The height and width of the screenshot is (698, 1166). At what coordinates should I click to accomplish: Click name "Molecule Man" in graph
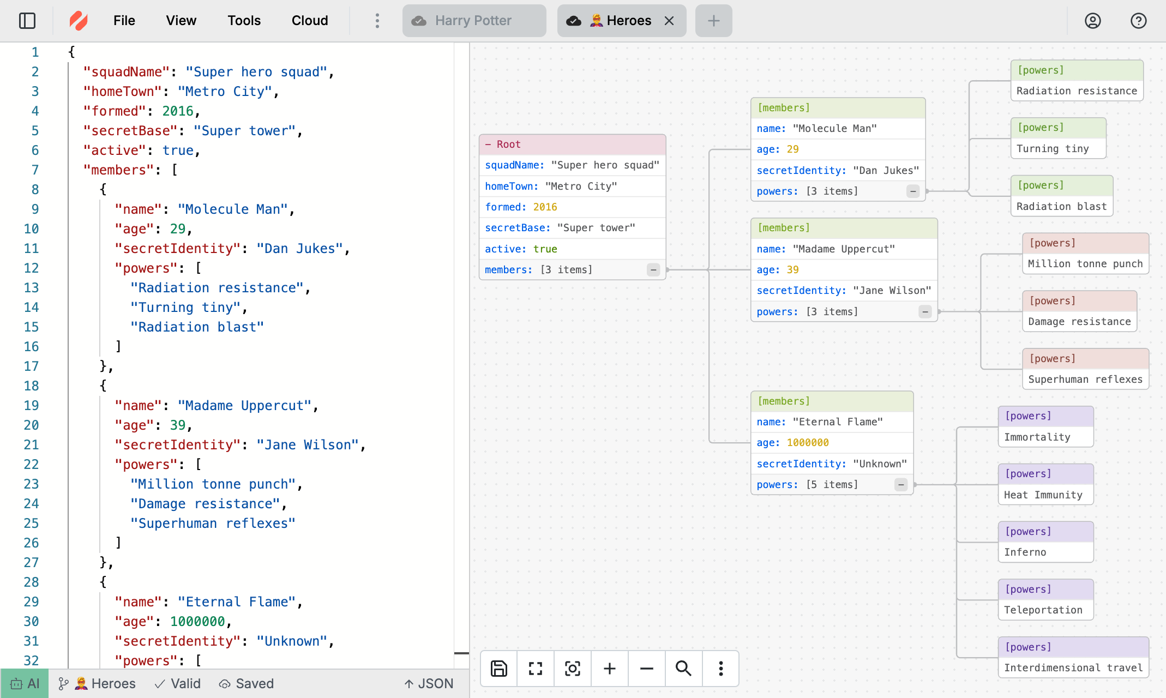tap(838, 129)
